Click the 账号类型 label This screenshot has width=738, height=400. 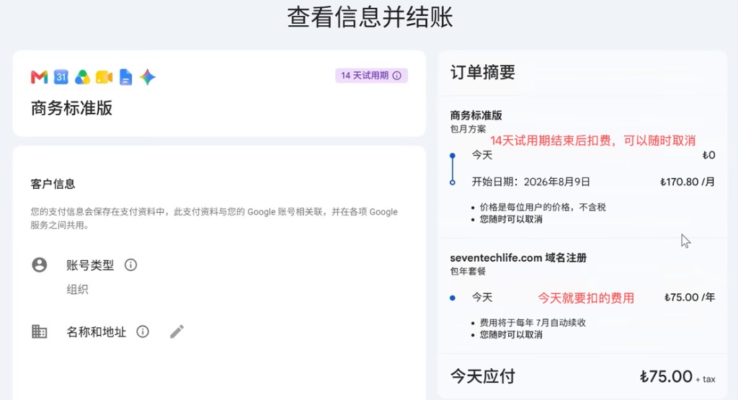90,265
